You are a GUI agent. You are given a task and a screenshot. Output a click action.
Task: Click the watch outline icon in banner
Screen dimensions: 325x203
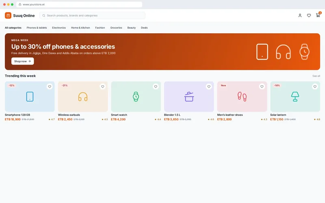click(x=304, y=52)
